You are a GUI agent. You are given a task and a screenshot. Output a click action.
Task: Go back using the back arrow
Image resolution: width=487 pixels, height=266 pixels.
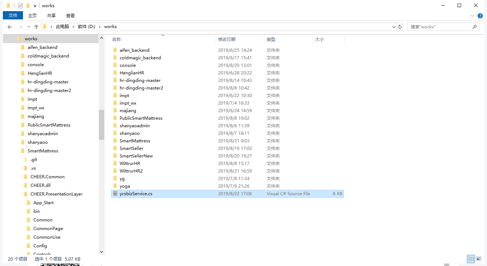click(x=9, y=26)
